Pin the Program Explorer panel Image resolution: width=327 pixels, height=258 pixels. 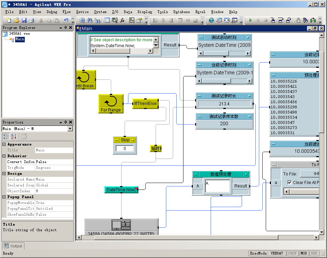(x=66, y=28)
